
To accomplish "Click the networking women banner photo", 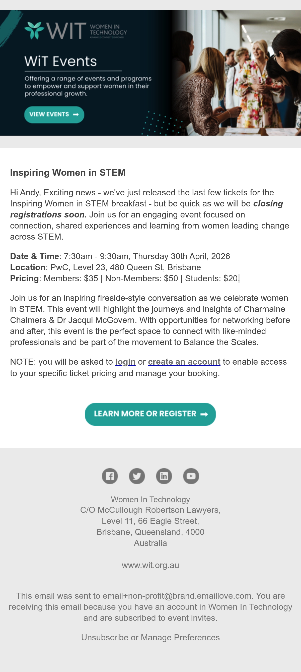I will click(x=236, y=73).
